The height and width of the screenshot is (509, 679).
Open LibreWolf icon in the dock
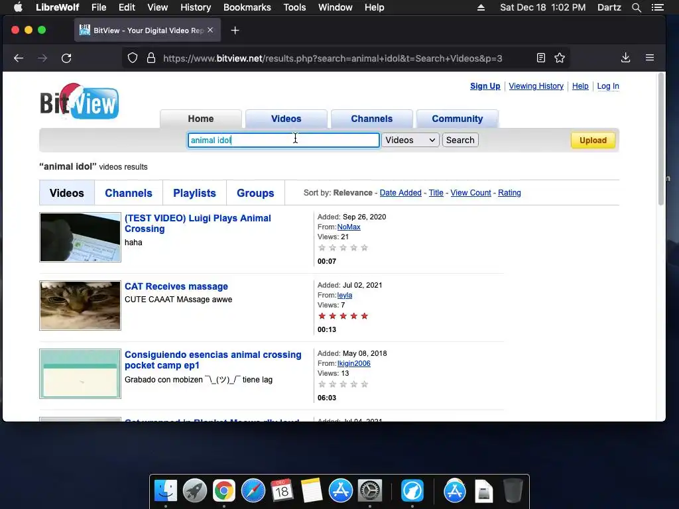412,491
